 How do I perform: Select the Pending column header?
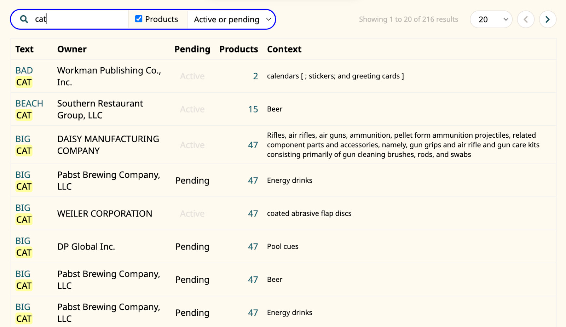192,49
